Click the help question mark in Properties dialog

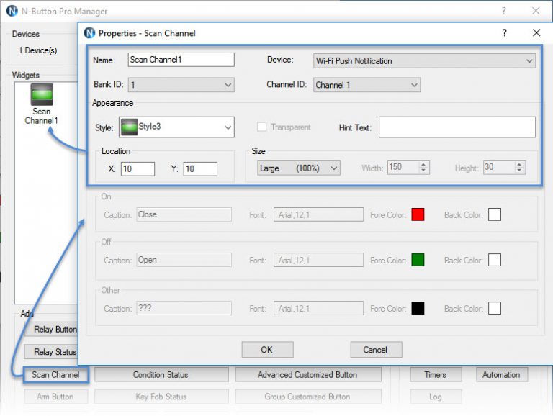point(504,33)
